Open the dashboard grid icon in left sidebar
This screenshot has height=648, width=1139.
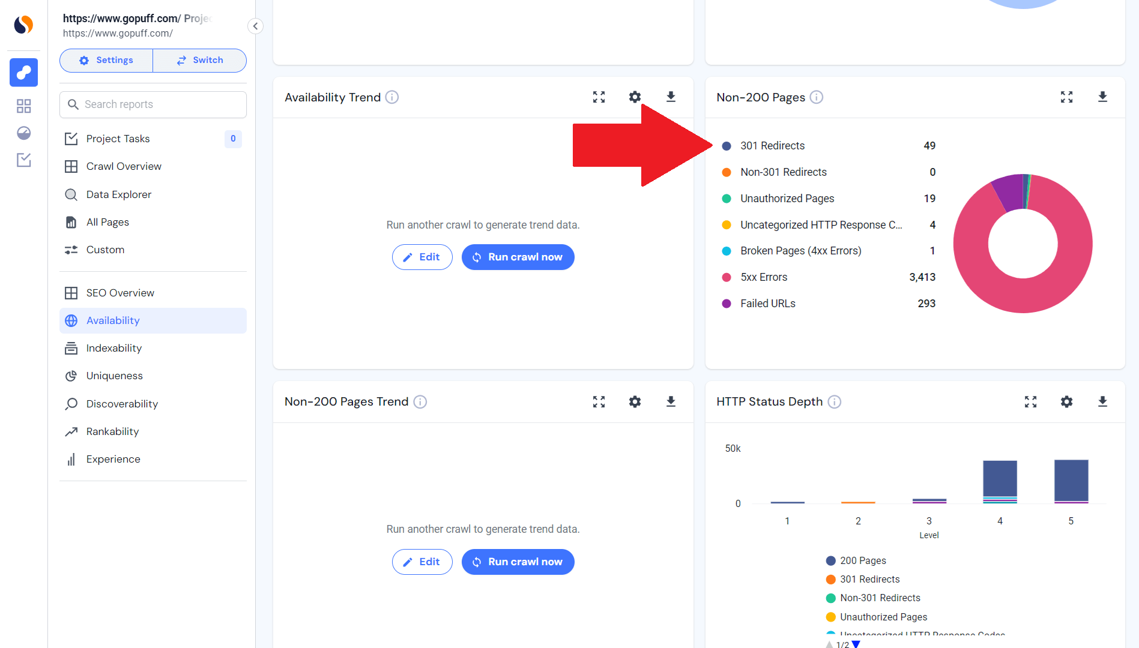pyautogui.click(x=23, y=106)
